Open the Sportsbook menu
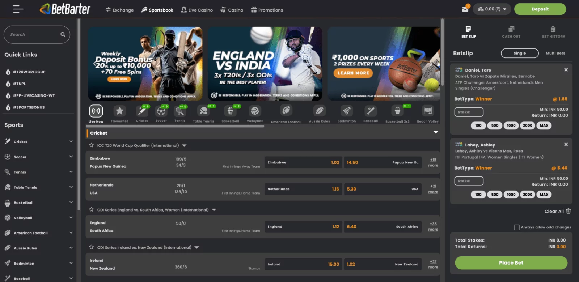 pyautogui.click(x=157, y=10)
